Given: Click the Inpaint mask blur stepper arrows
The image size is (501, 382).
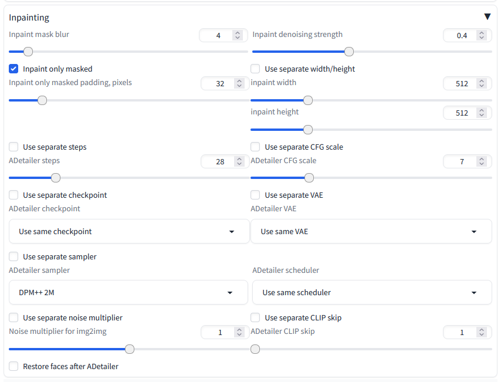Looking at the screenshot, I should [238, 35].
